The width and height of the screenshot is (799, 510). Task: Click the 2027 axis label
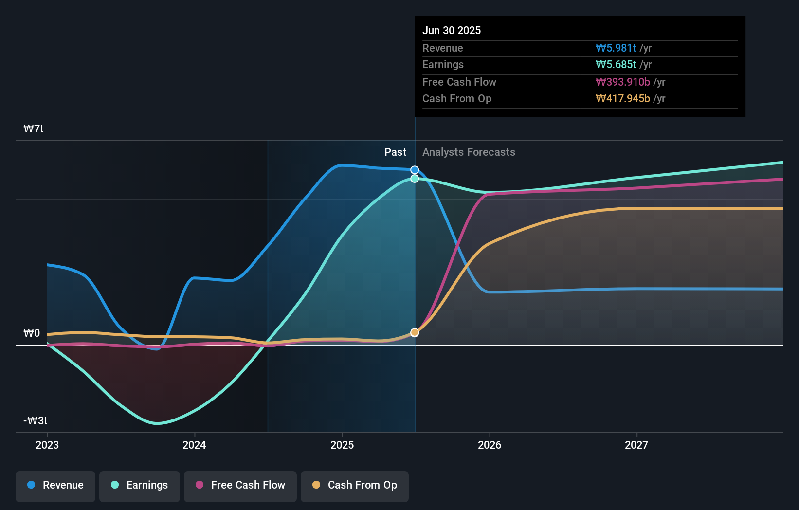[637, 445]
